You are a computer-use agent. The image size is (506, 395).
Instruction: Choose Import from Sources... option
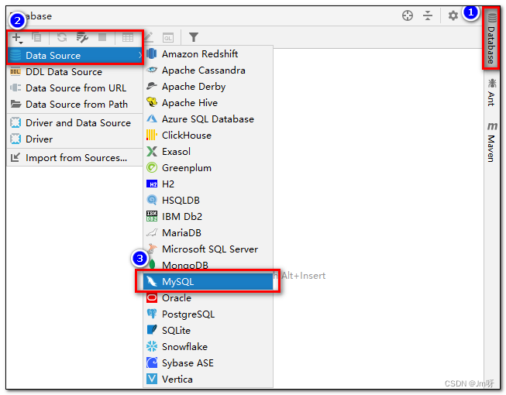pos(75,158)
